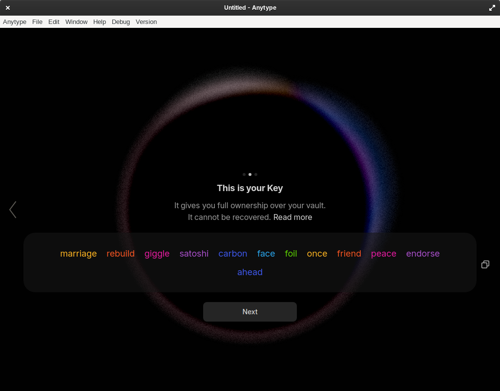Jump to the third carousel dot
Viewport: 500px width, 391px height.
tap(255, 174)
